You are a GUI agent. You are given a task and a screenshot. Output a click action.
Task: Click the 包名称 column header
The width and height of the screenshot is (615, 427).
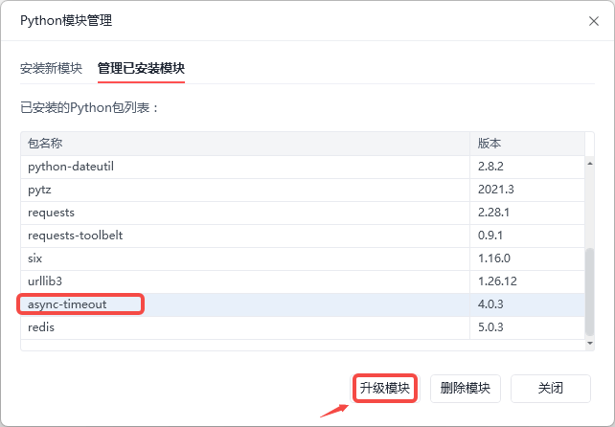[45, 144]
